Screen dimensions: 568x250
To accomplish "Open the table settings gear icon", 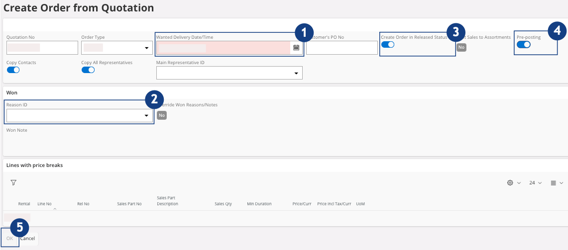I will [x=510, y=183].
